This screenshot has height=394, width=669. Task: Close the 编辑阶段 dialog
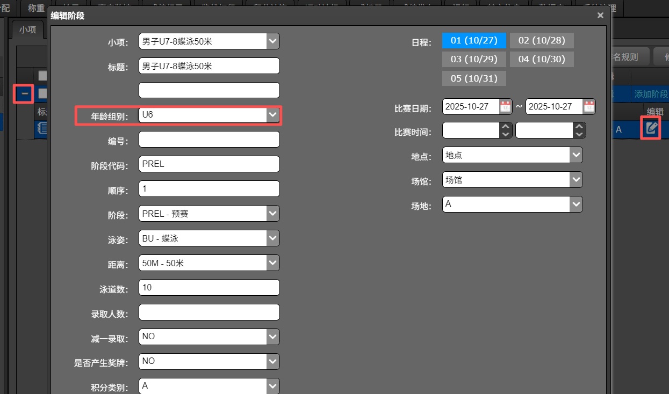[600, 16]
